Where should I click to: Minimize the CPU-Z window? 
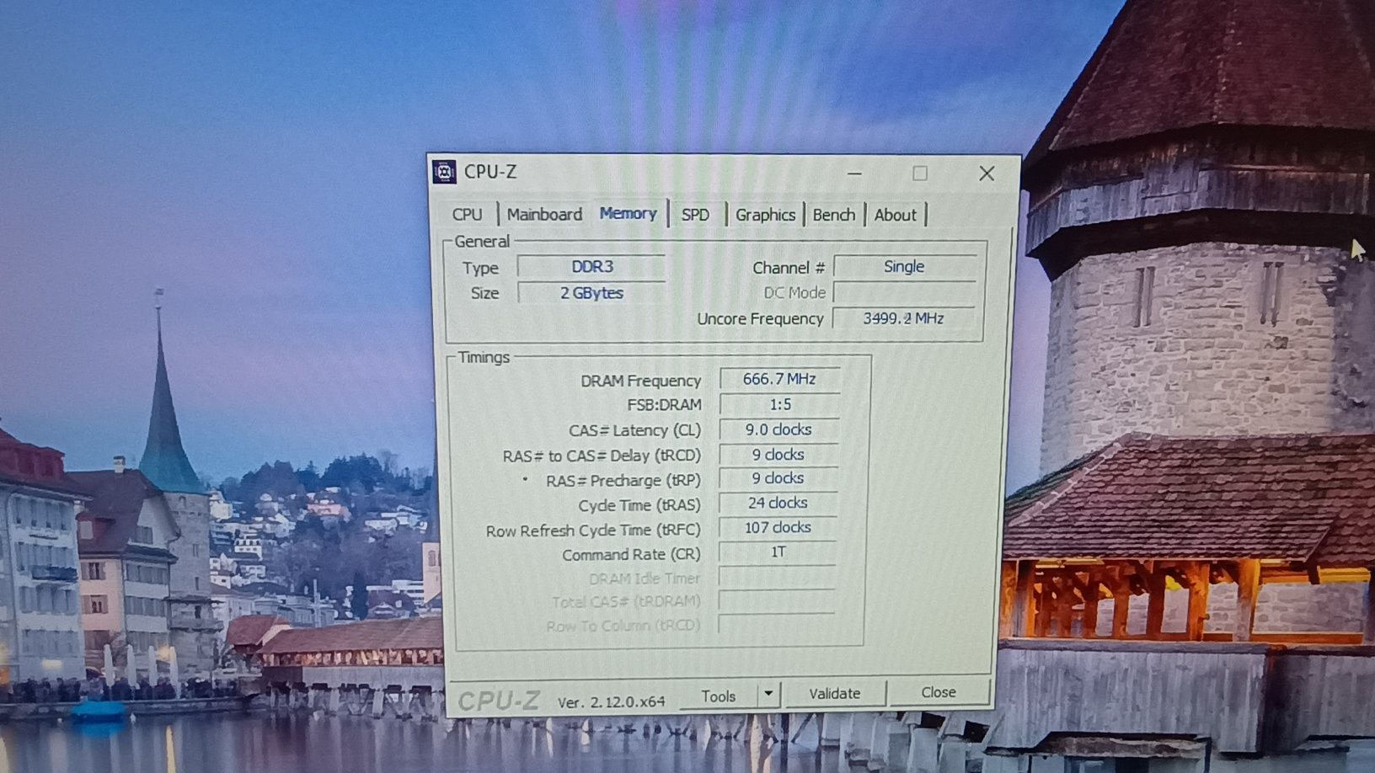click(855, 173)
